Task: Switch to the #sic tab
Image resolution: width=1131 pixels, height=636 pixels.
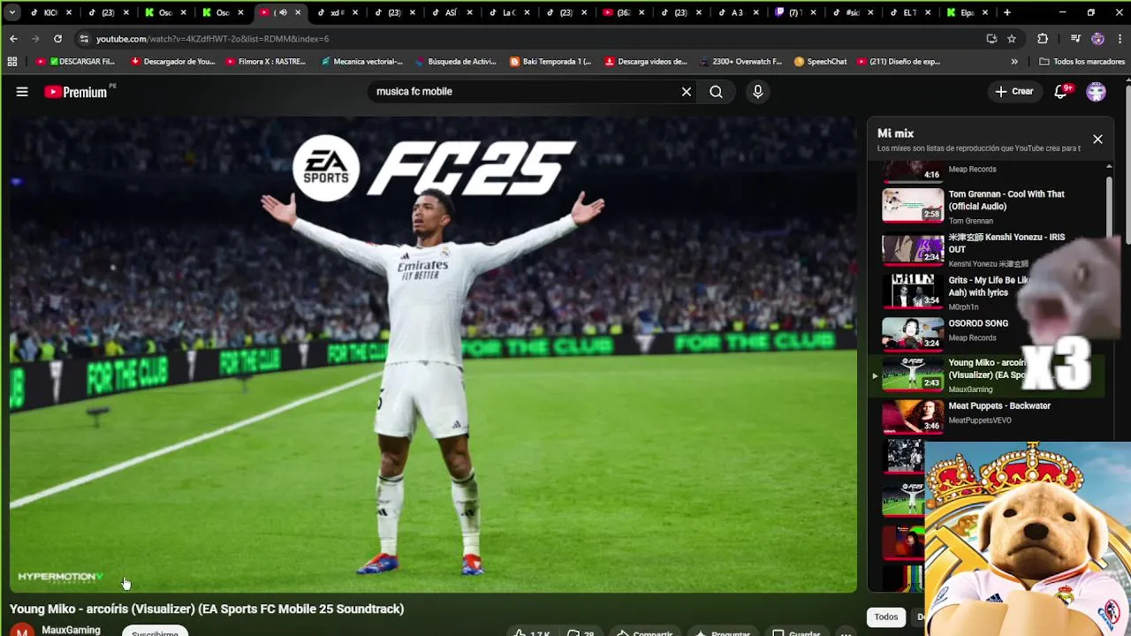Action: (x=851, y=12)
